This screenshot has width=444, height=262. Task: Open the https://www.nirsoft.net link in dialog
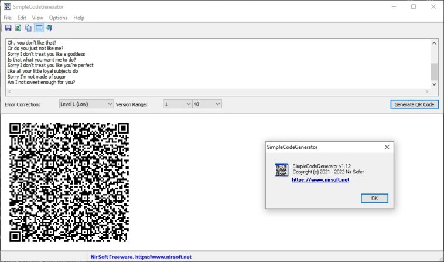320,180
